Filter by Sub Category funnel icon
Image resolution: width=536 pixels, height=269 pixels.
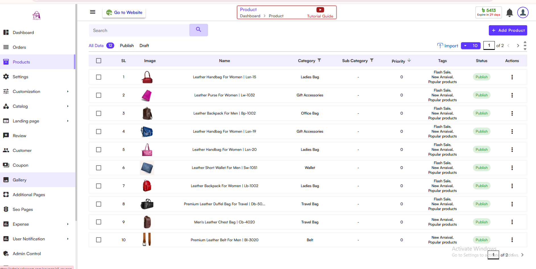[372, 60]
